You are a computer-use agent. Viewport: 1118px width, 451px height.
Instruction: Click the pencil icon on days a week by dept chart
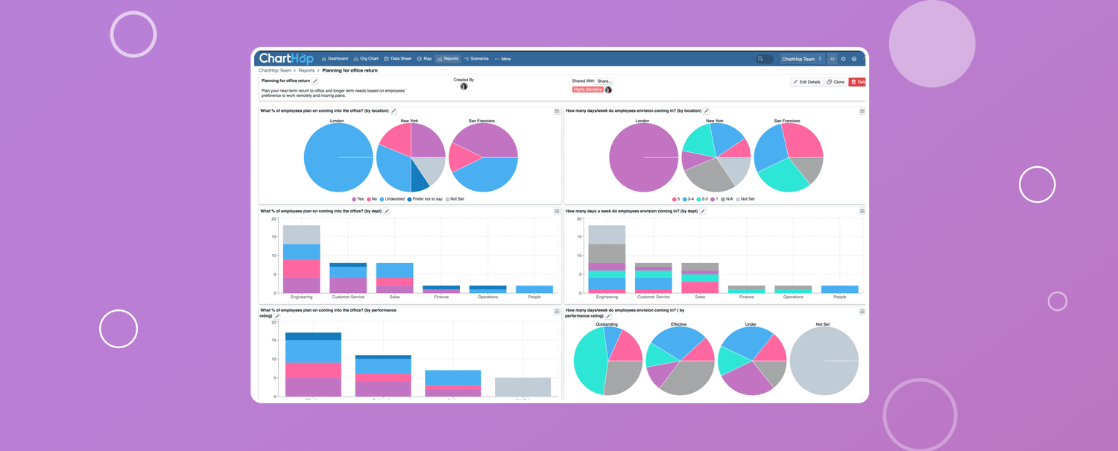[703, 212]
